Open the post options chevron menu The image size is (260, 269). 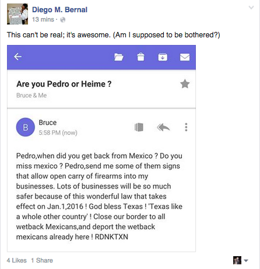(251, 8)
